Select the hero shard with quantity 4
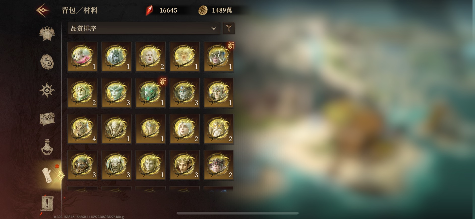The width and height of the screenshot is (475, 219). click(82, 129)
